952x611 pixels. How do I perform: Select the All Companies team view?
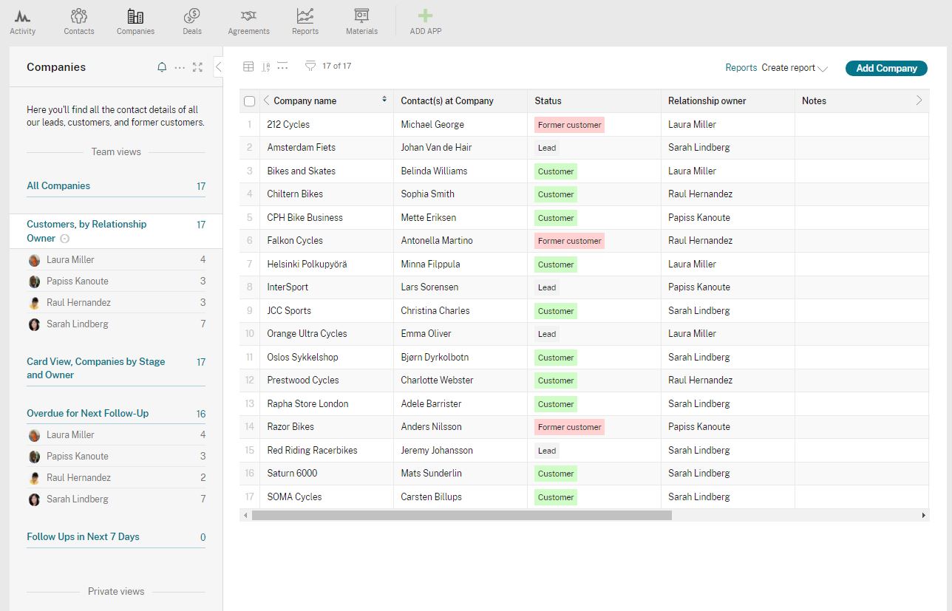coord(58,186)
